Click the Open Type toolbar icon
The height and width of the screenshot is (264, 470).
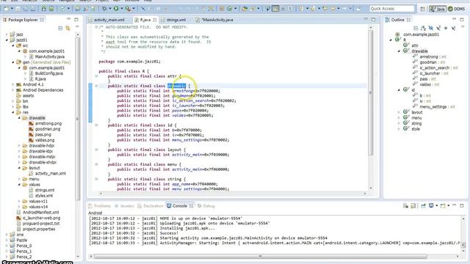(x=245, y=9)
